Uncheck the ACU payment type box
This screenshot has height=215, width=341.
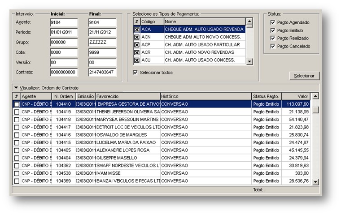137,60
